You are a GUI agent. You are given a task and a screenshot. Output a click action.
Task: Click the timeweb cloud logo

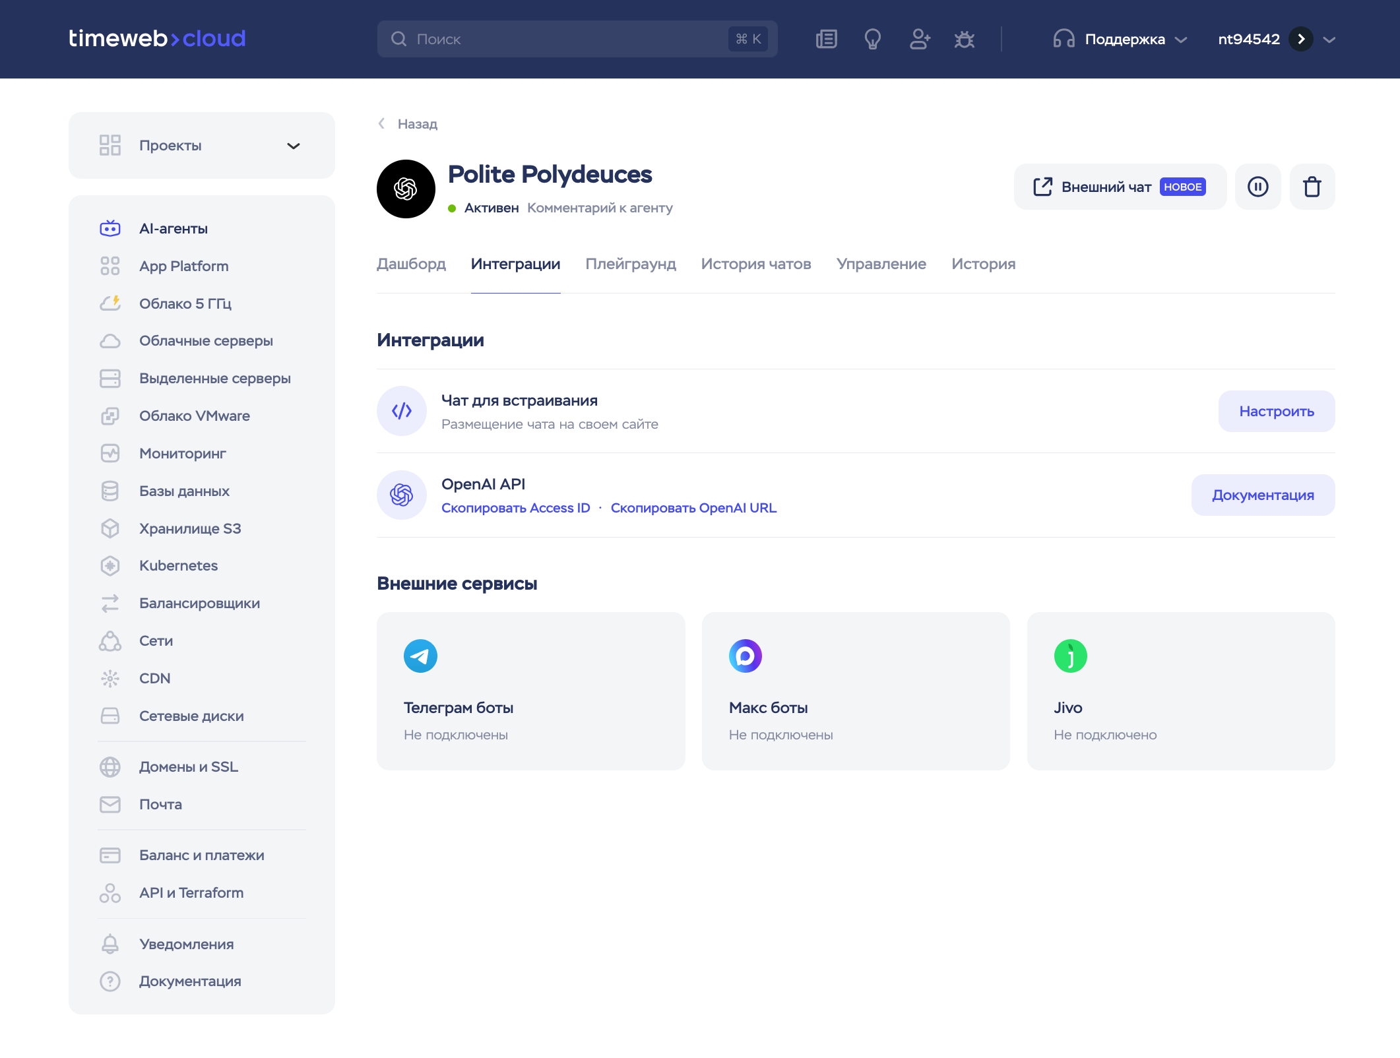click(x=157, y=39)
